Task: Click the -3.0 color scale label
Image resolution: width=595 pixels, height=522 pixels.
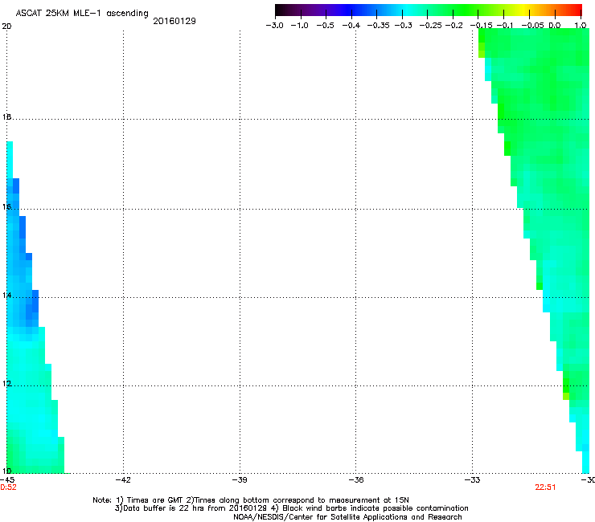Action: pos(275,26)
